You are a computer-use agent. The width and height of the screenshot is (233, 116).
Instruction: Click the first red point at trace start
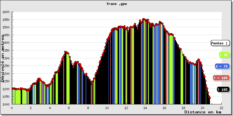point(12,88)
